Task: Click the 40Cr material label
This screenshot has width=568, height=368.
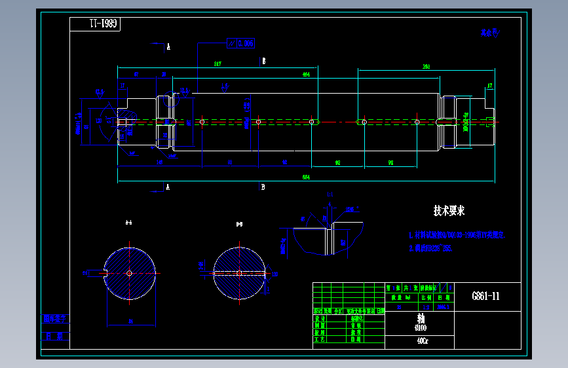Action: (423, 341)
